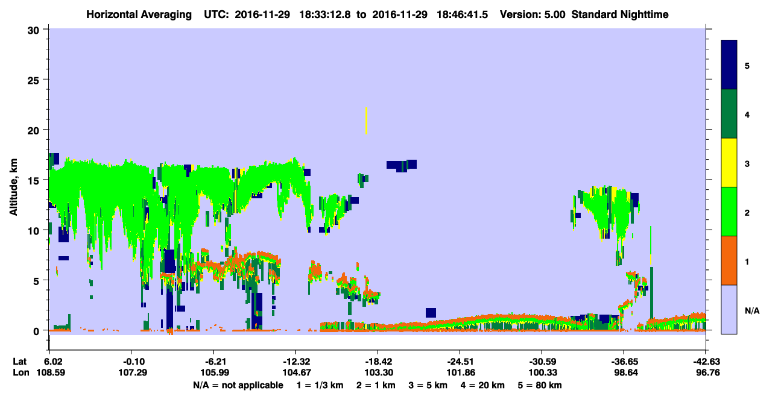Click the colorbar label '4'
The width and height of the screenshot is (784, 402).
[747, 114]
